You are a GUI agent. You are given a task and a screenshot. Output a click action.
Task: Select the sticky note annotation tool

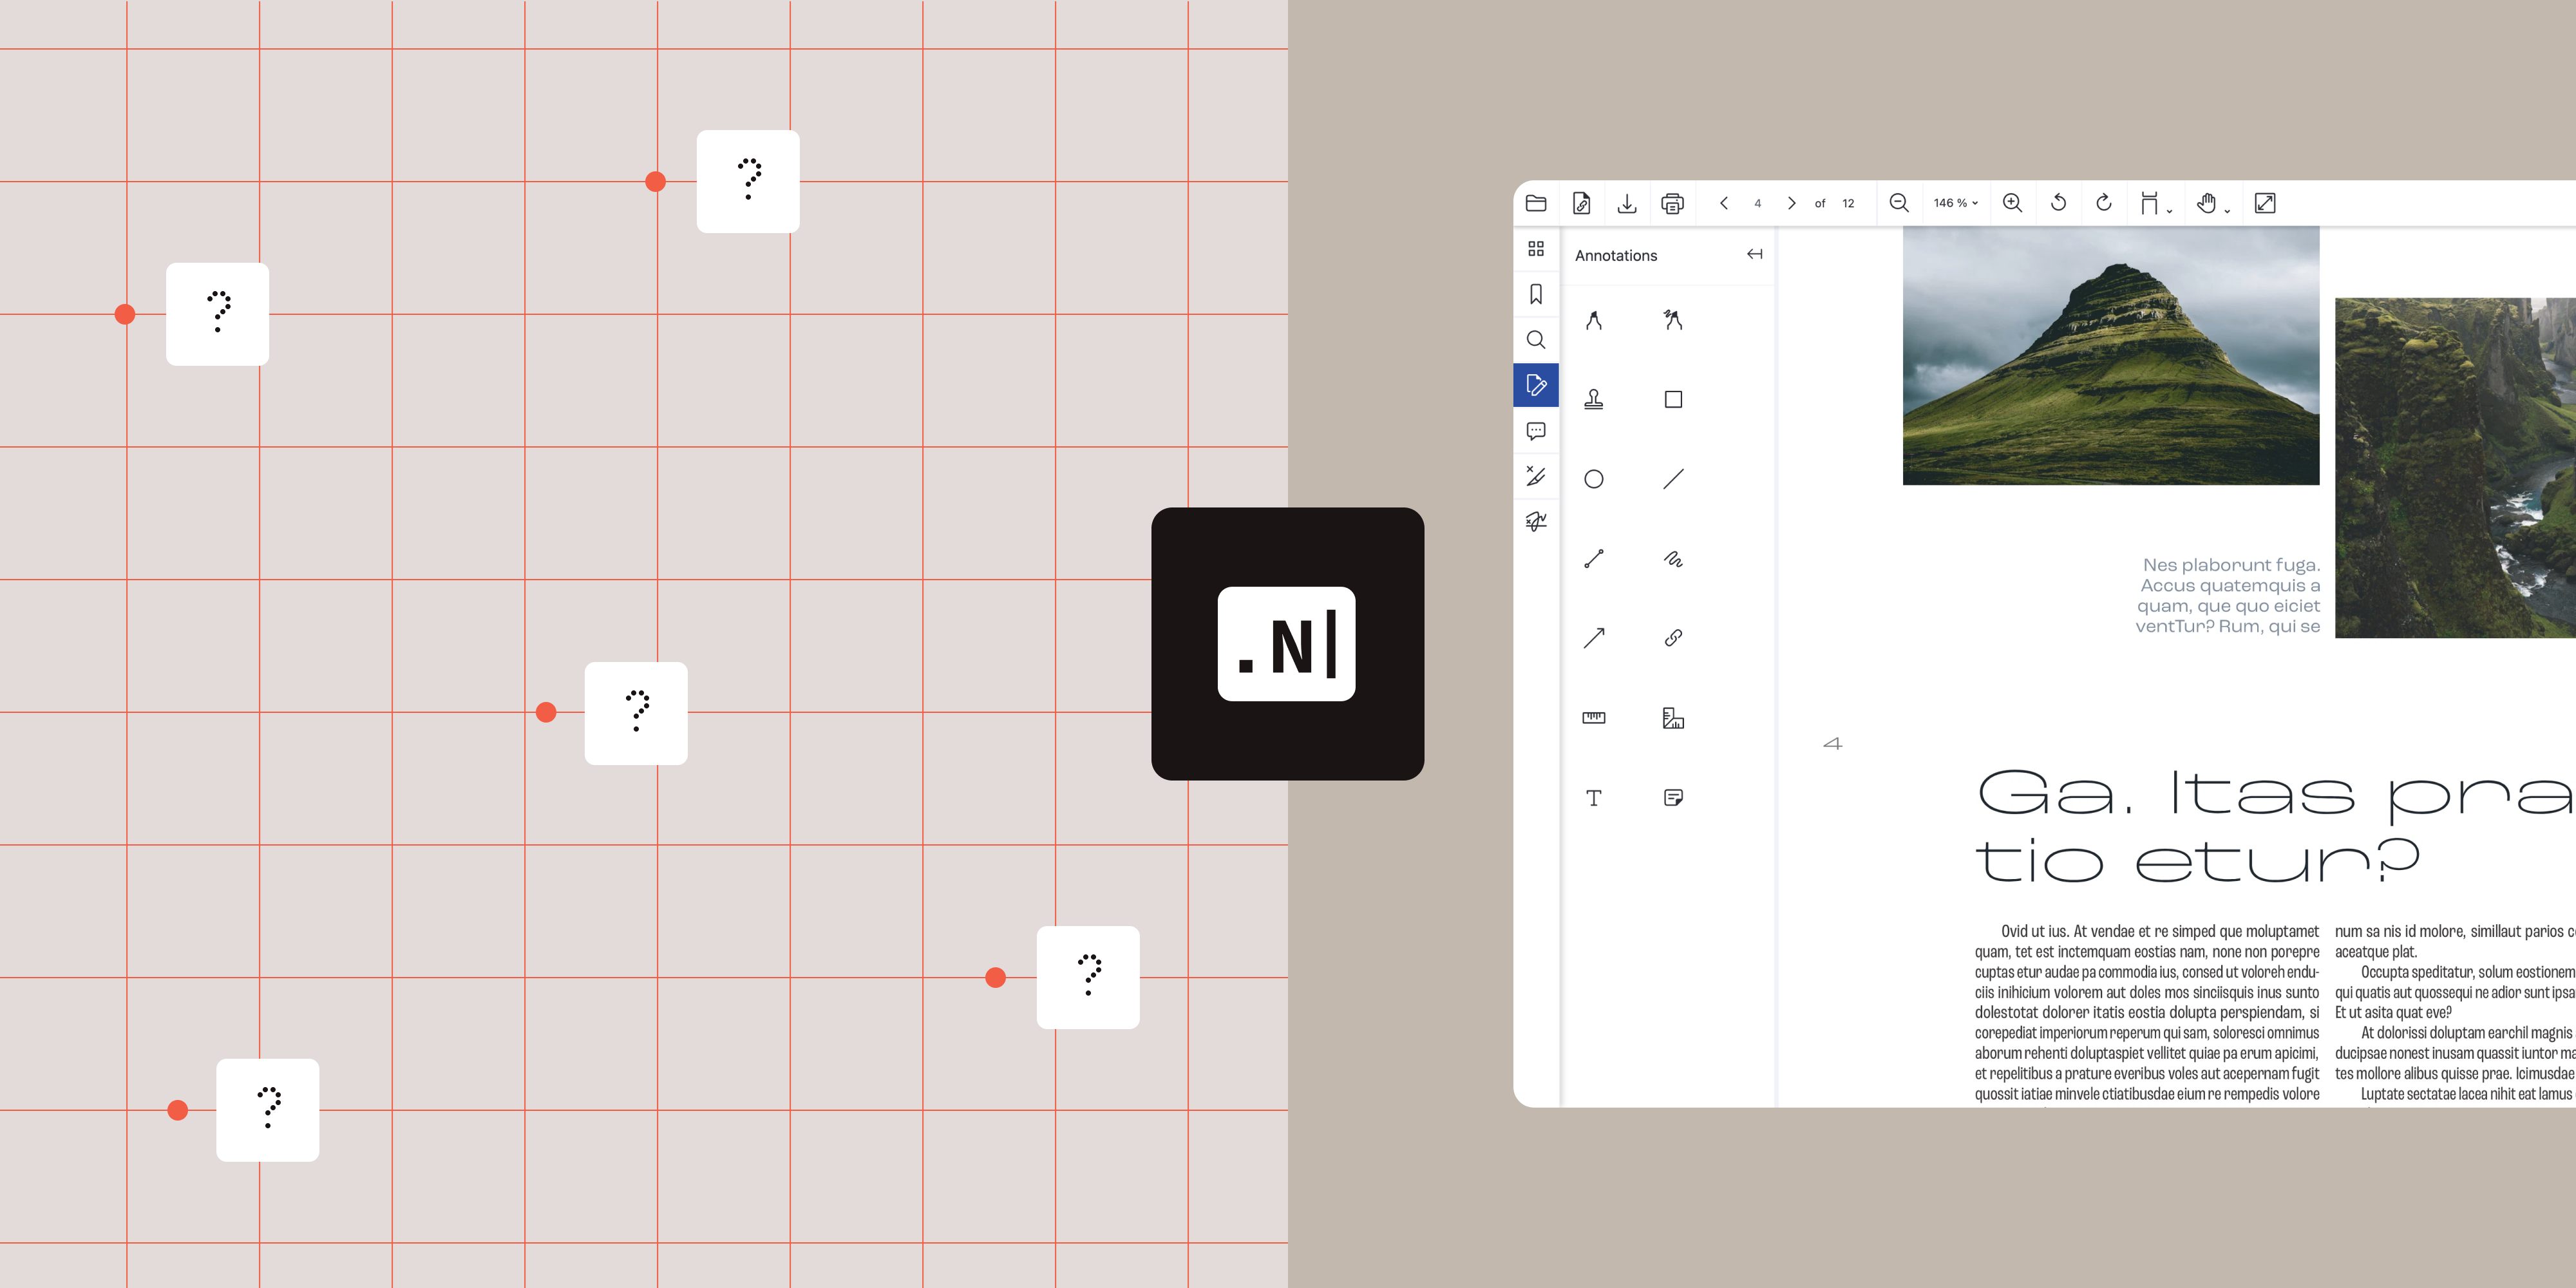tap(1672, 797)
